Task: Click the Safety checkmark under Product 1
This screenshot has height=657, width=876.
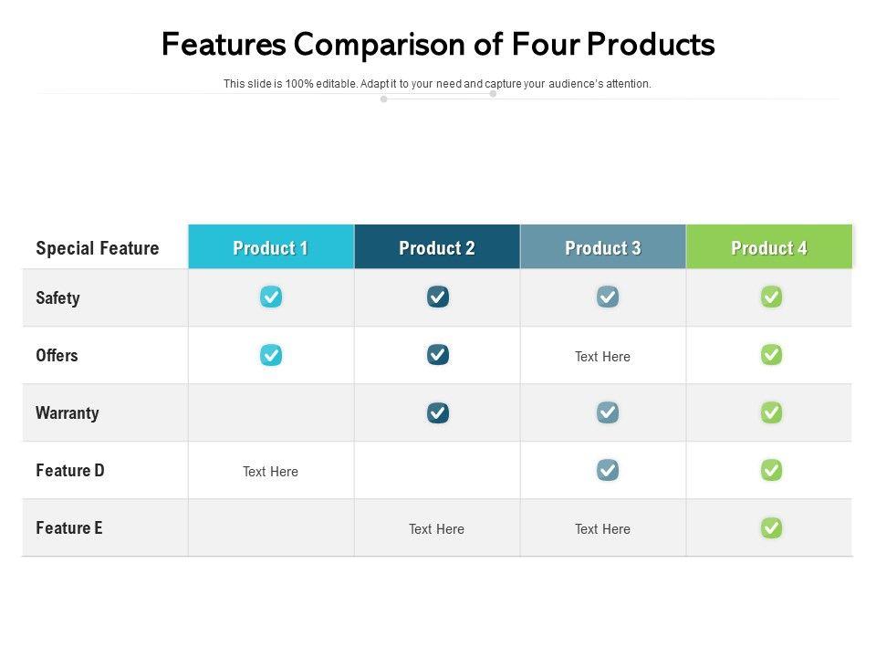Action: point(271,297)
